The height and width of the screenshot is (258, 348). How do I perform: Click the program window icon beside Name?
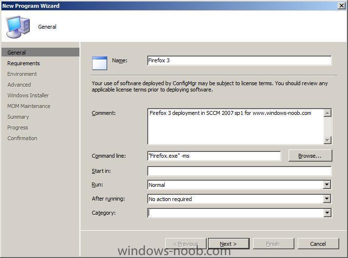(x=99, y=63)
